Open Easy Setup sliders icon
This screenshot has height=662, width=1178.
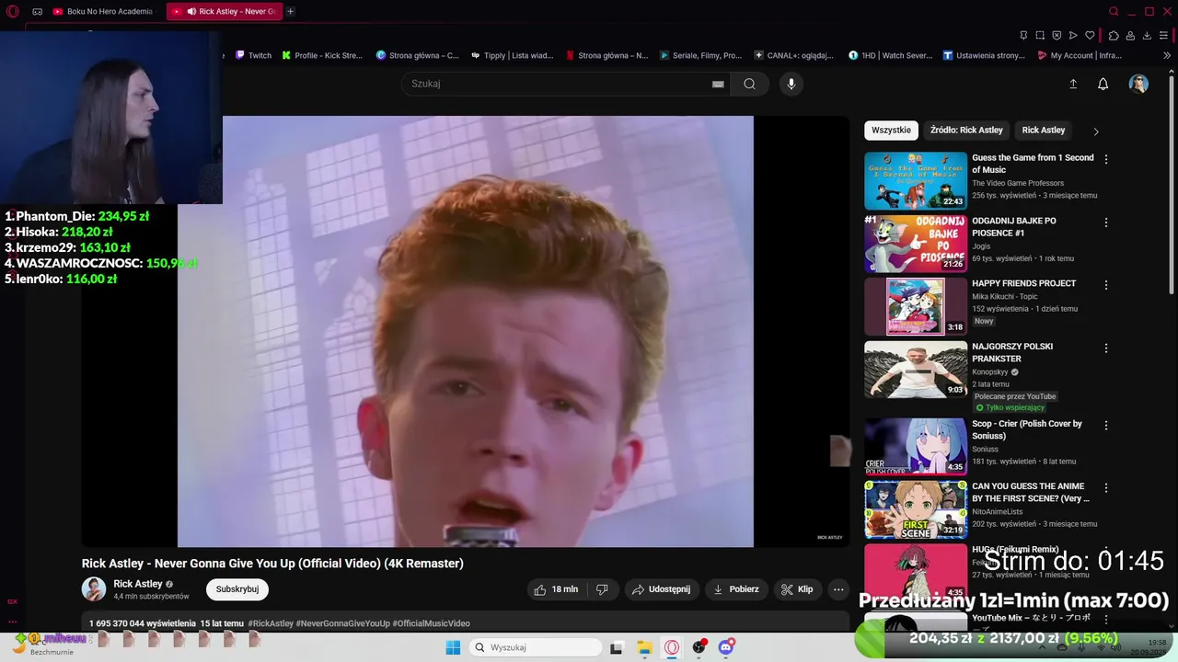pos(1164,36)
